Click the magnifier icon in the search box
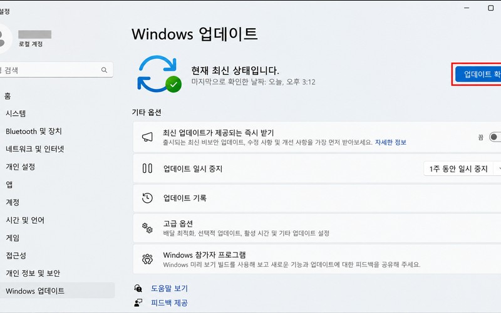Screen dimensions: 501x313 pos(104,70)
